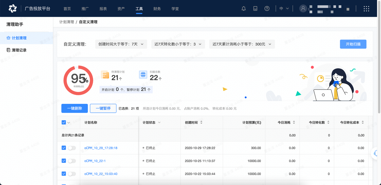Open the 近7天转化数小于等于 dropdown
Viewport: 381px width, 185px height.
click(178, 44)
